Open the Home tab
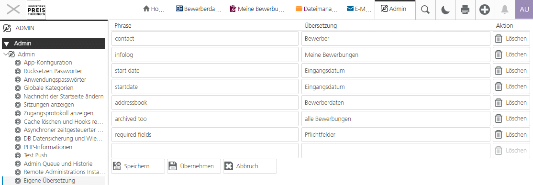 (154, 10)
